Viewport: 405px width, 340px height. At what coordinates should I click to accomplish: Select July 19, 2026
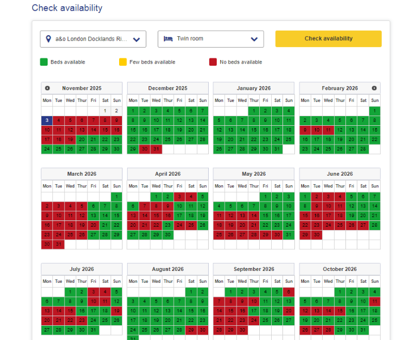click(x=117, y=311)
